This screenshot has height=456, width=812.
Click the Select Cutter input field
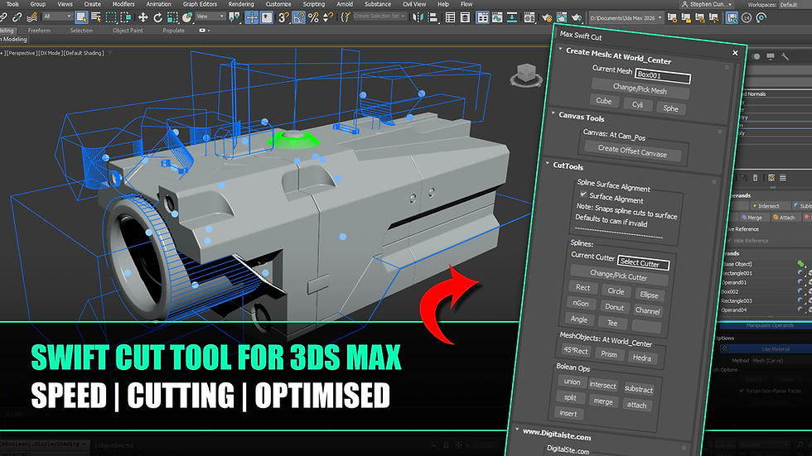(x=643, y=263)
